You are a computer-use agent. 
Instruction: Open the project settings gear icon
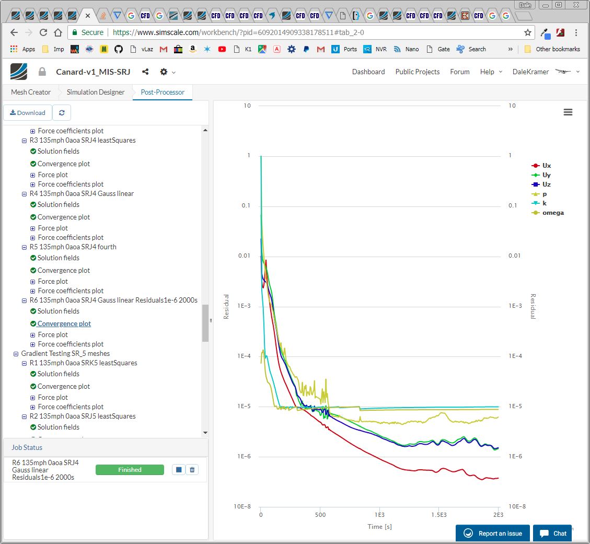(164, 72)
